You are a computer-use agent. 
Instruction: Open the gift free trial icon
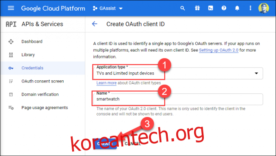(197, 8)
